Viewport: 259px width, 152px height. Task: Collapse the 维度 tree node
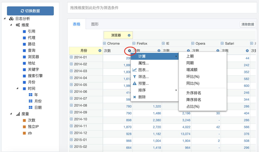pyautogui.click(x=11, y=25)
